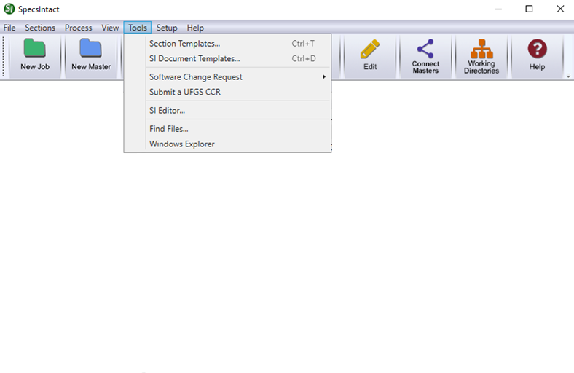Close the SpecsIntact window

560,9
